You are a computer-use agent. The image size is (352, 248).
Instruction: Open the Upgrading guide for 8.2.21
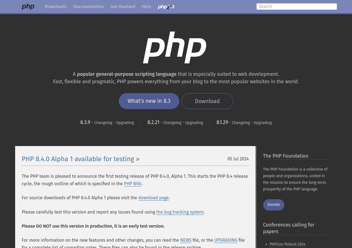(194, 123)
